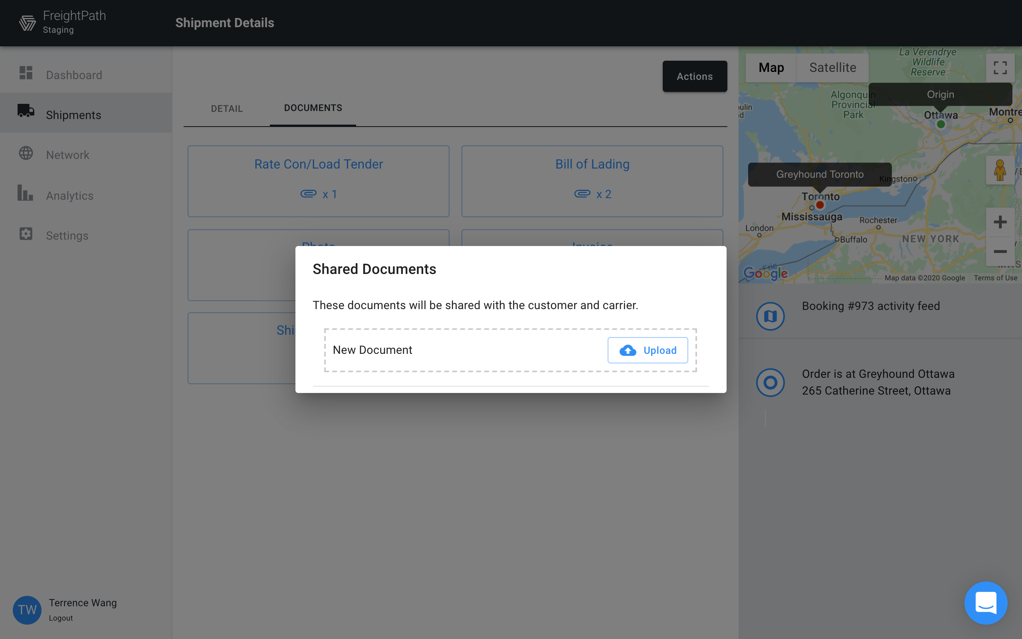Zoom out on the map
This screenshot has height=639, width=1022.
(1000, 252)
